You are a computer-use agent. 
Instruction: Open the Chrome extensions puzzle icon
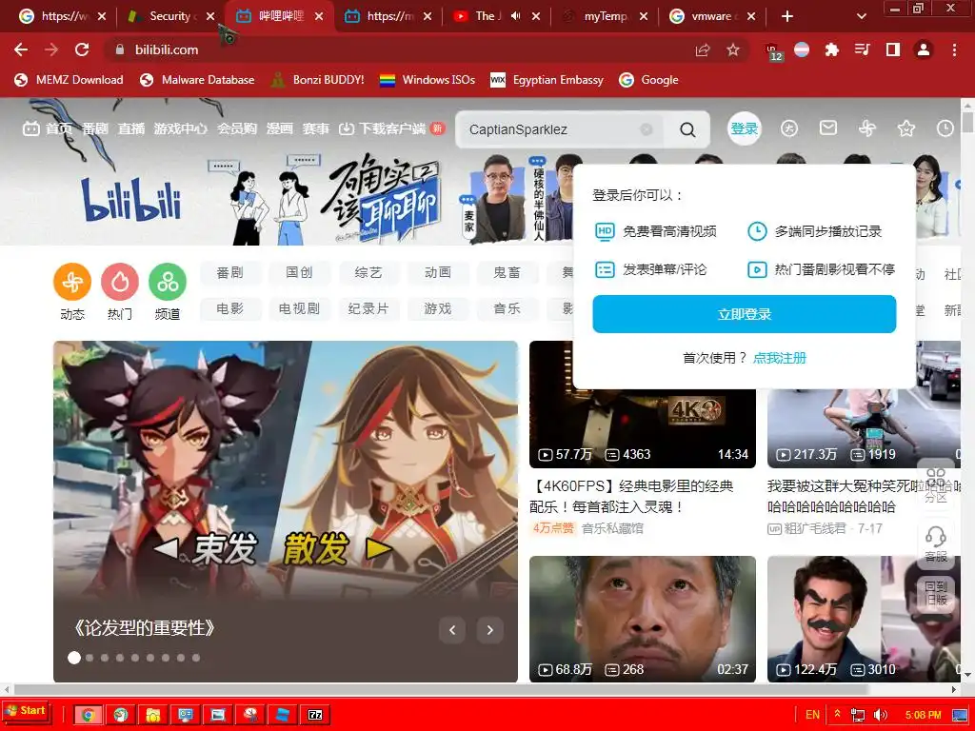[831, 49]
